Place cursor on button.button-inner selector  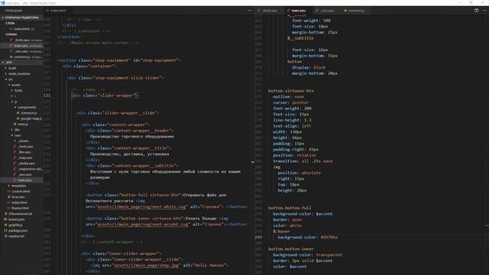tap(291, 249)
